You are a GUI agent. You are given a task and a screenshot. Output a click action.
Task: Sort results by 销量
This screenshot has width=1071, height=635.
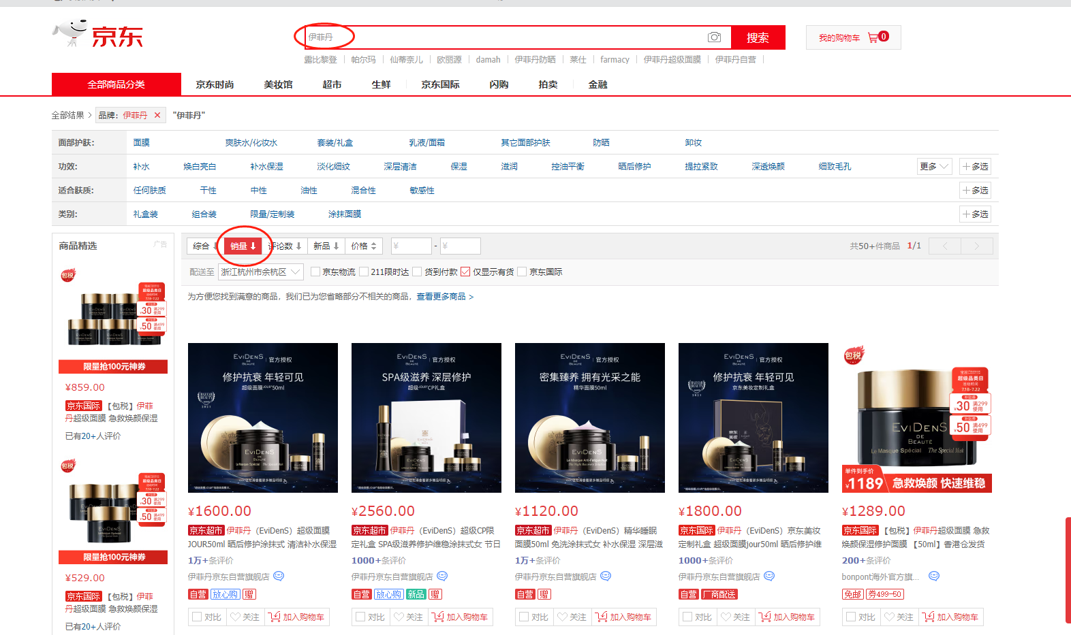(243, 246)
